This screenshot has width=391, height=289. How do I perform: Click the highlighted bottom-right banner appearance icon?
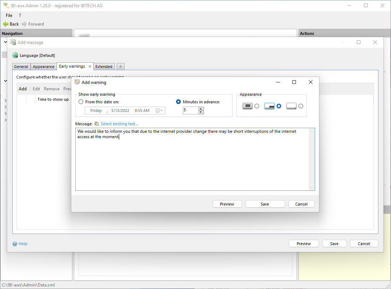(269, 106)
